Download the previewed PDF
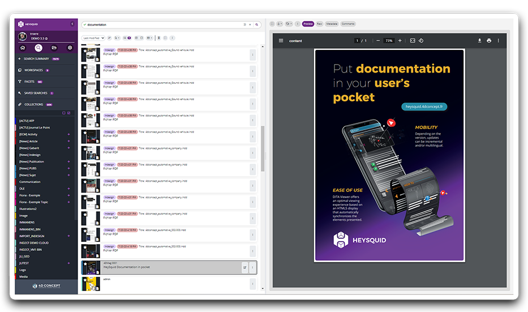The height and width of the screenshot is (312, 528). (479, 41)
